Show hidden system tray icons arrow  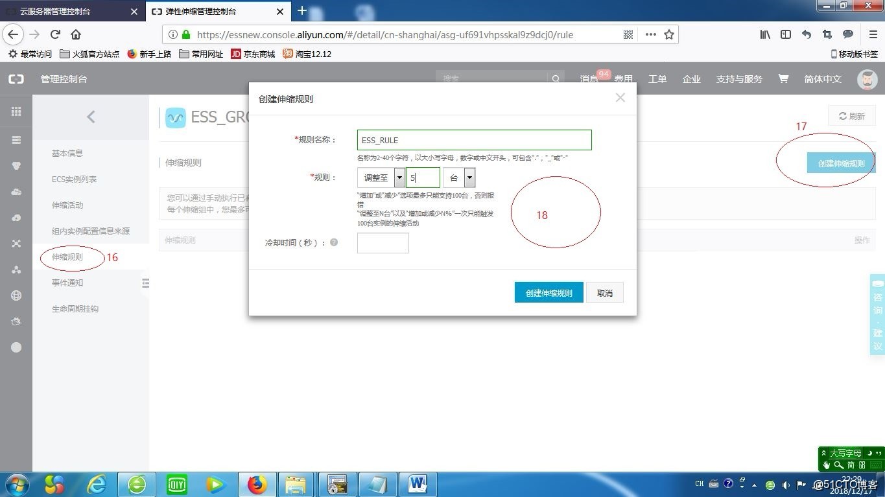tap(754, 484)
